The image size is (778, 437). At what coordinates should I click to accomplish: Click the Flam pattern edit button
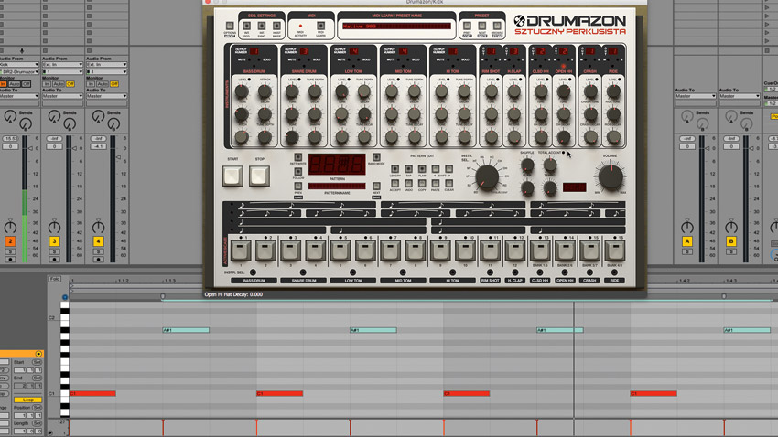point(422,169)
